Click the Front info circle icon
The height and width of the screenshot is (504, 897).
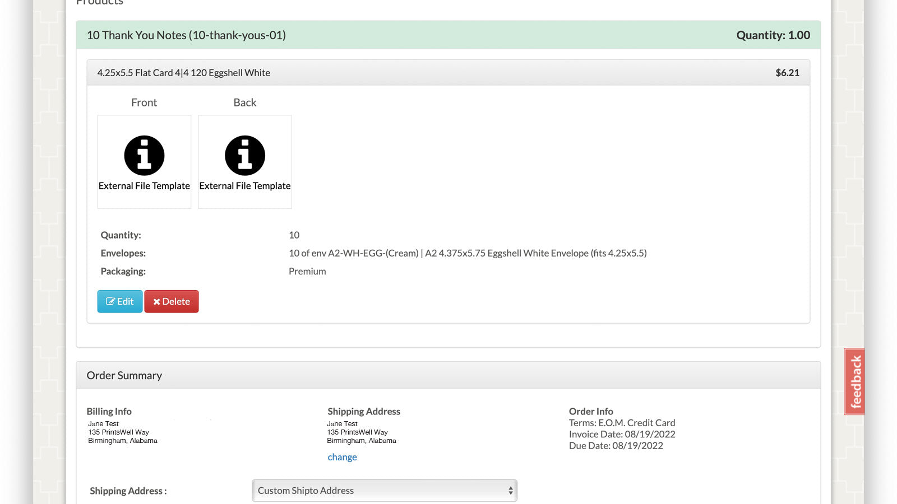(144, 155)
